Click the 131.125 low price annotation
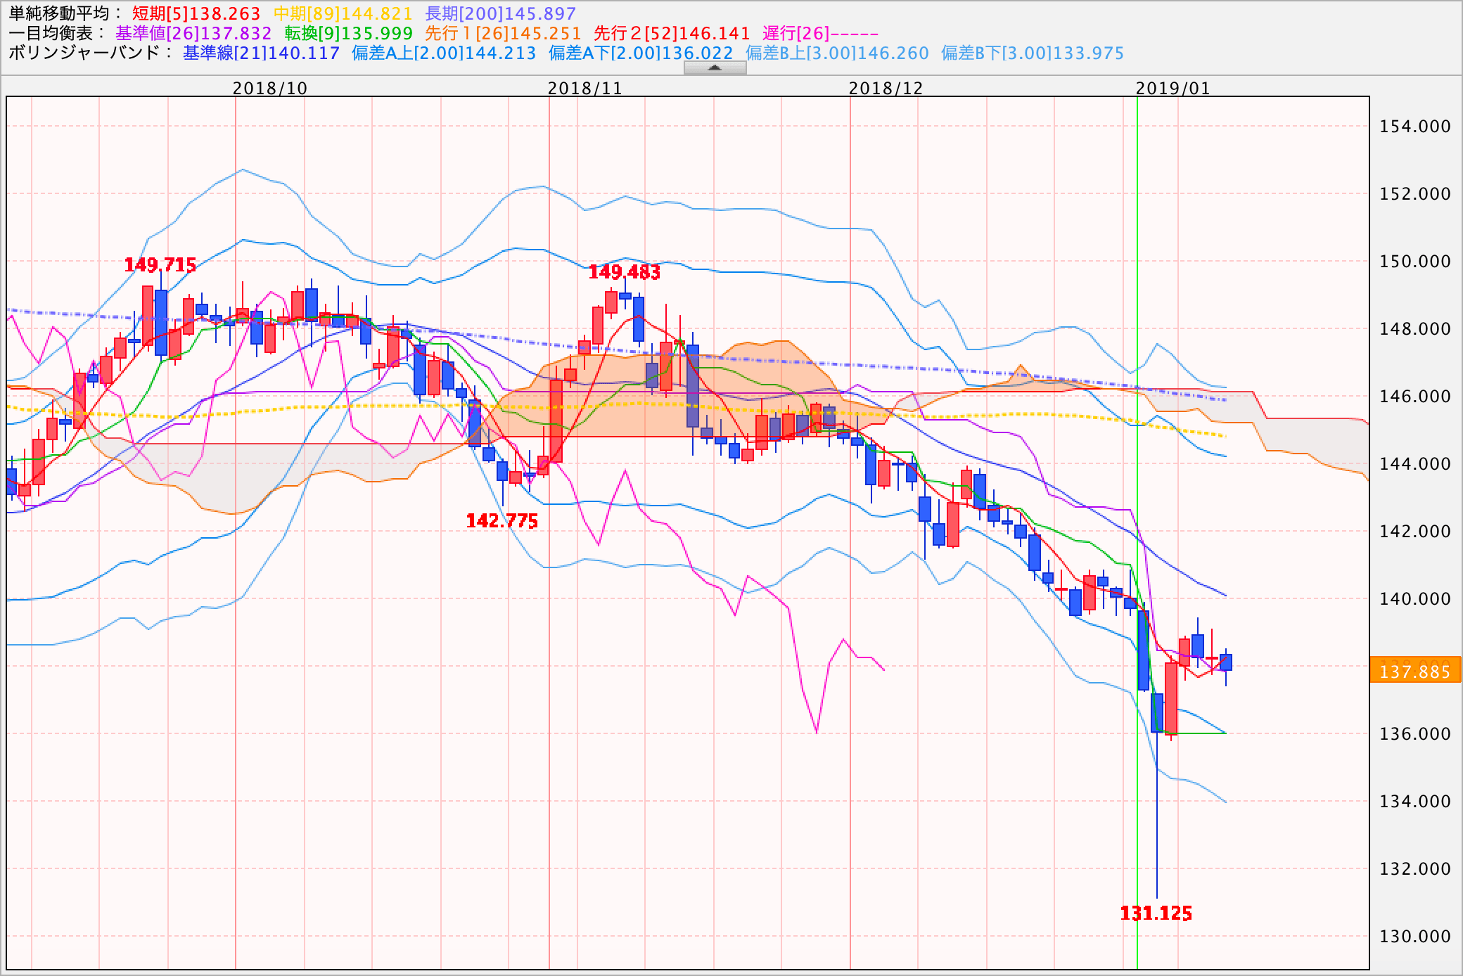 click(1156, 913)
